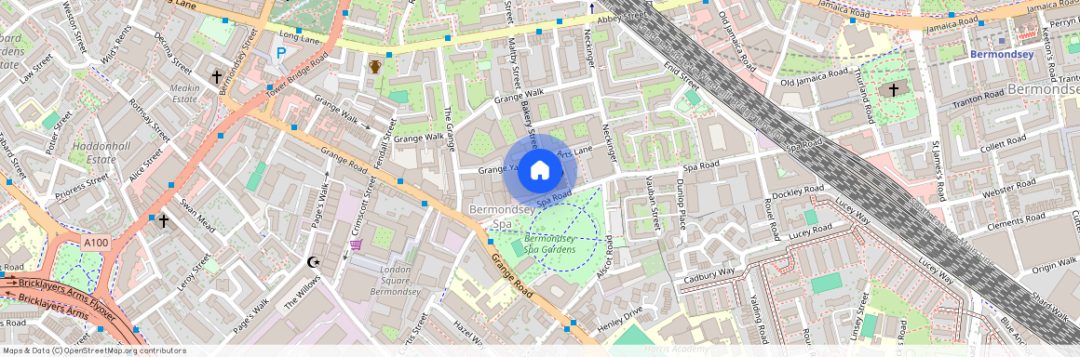The height and width of the screenshot is (357, 1080).
Task: Select the church cross beside Decima Street
Action: point(216,76)
